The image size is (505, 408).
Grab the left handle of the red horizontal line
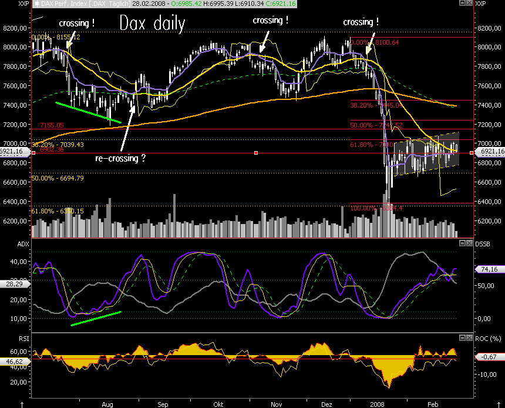pyautogui.click(x=33, y=152)
